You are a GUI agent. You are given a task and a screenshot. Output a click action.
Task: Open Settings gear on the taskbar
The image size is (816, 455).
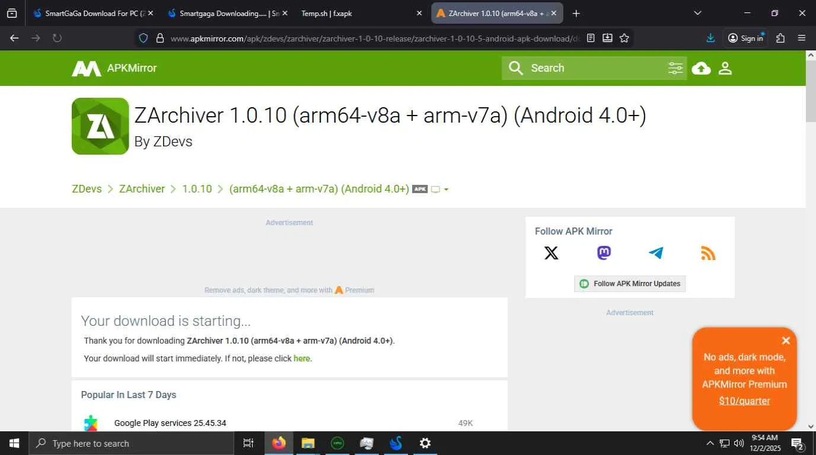click(425, 443)
